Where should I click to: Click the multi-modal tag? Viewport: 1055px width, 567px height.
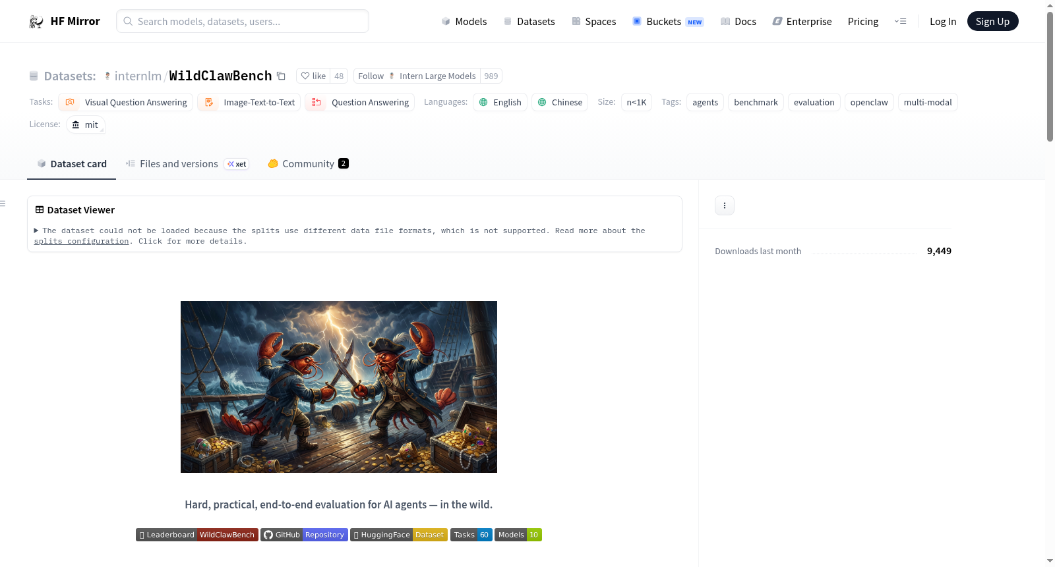pyautogui.click(x=928, y=102)
